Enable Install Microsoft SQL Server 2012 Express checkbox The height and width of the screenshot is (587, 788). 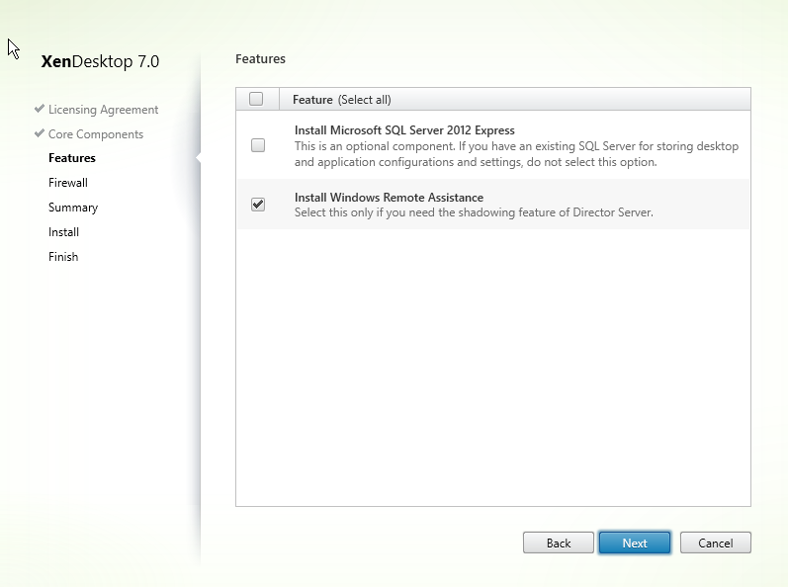[x=258, y=145]
